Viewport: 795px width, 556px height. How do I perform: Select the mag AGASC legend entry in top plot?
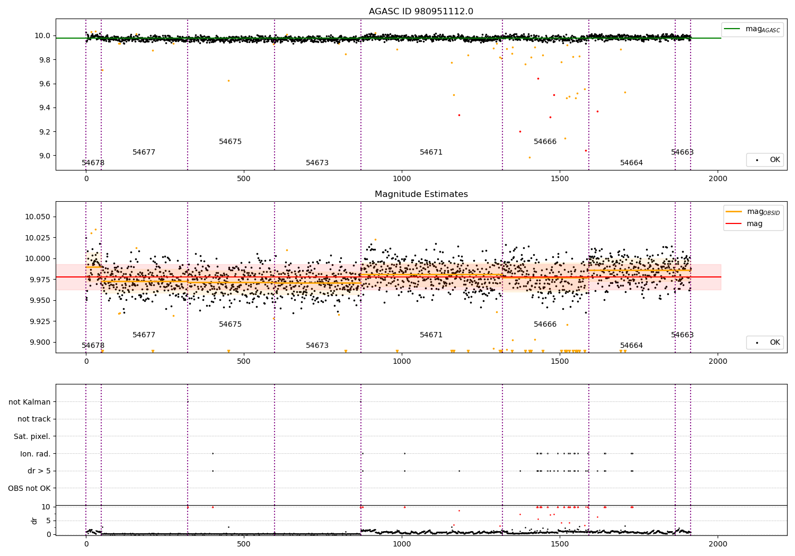(752, 29)
